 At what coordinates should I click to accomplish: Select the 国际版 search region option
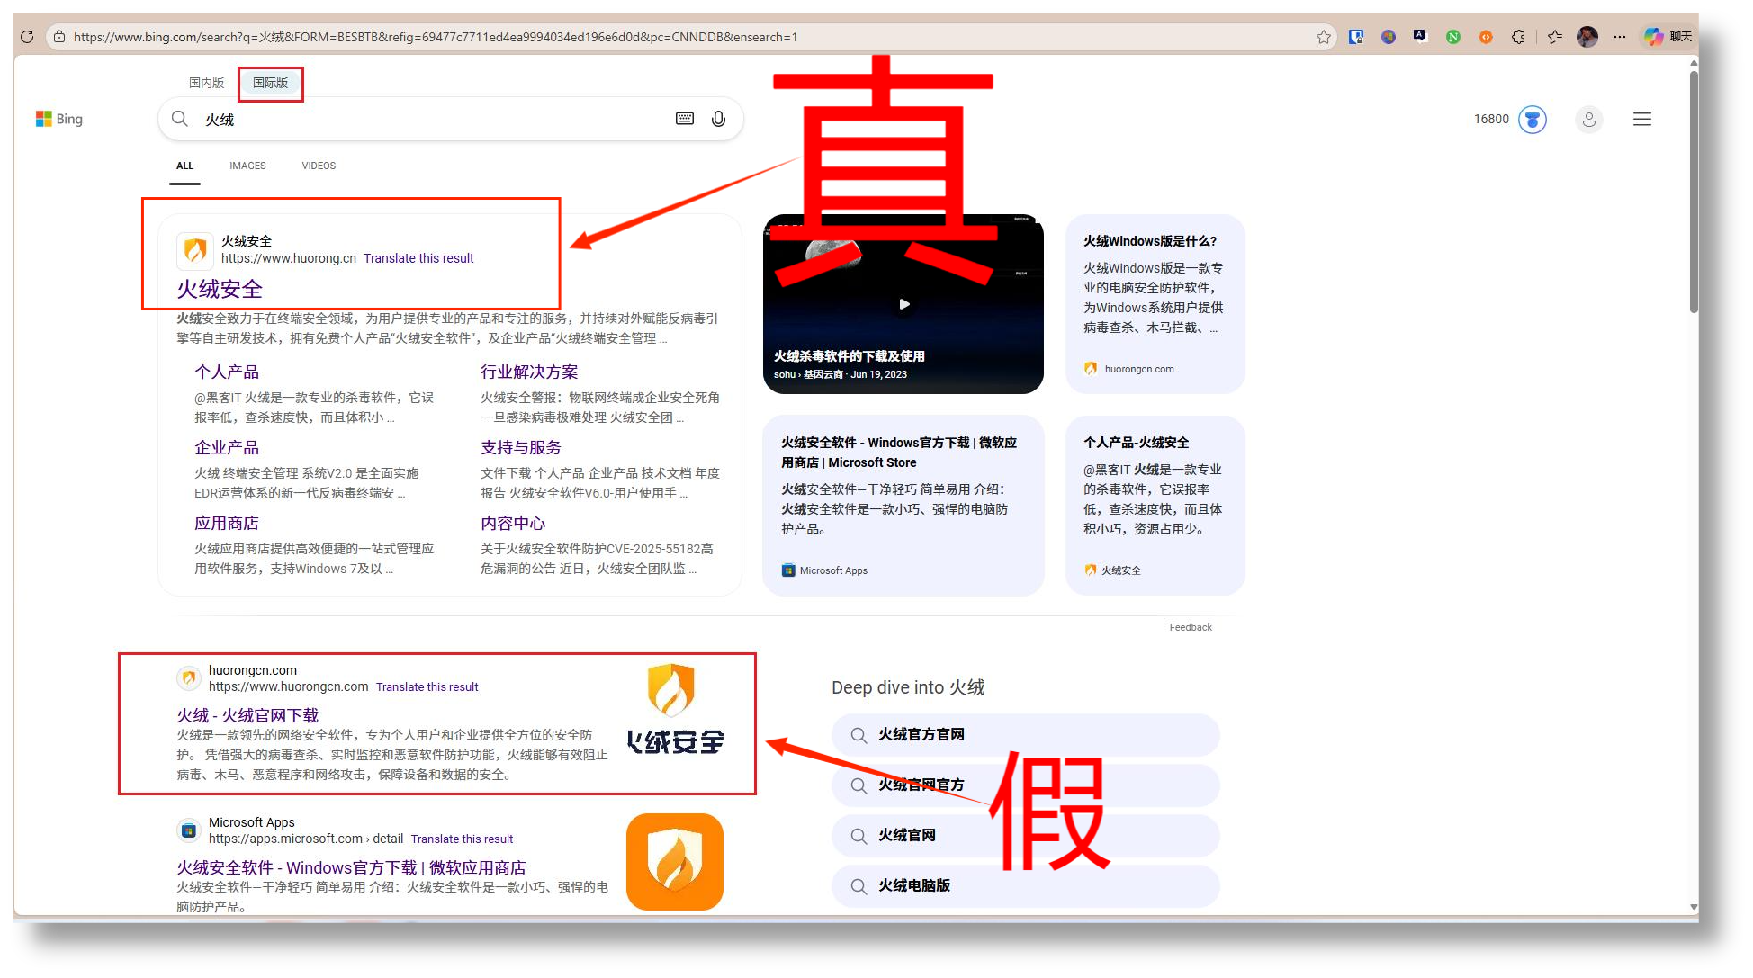(x=270, y=83)
